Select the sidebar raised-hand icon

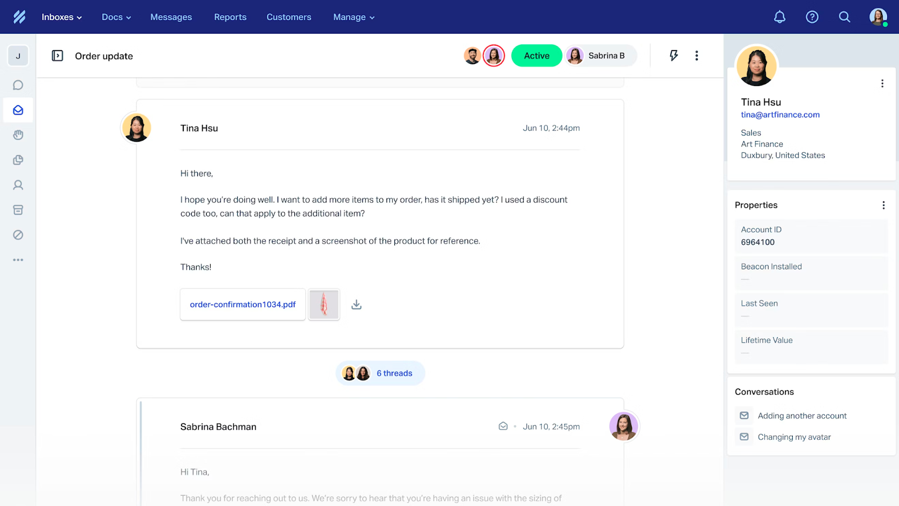(18, 135)
